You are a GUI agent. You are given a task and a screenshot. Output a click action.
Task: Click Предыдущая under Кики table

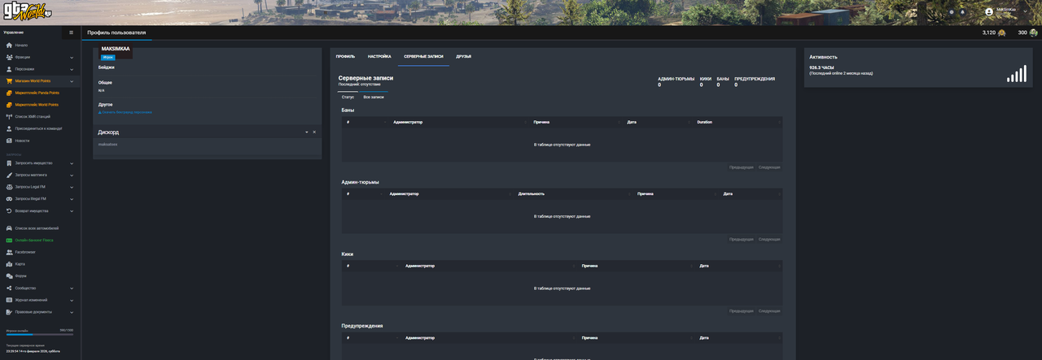tap(742, 310)
